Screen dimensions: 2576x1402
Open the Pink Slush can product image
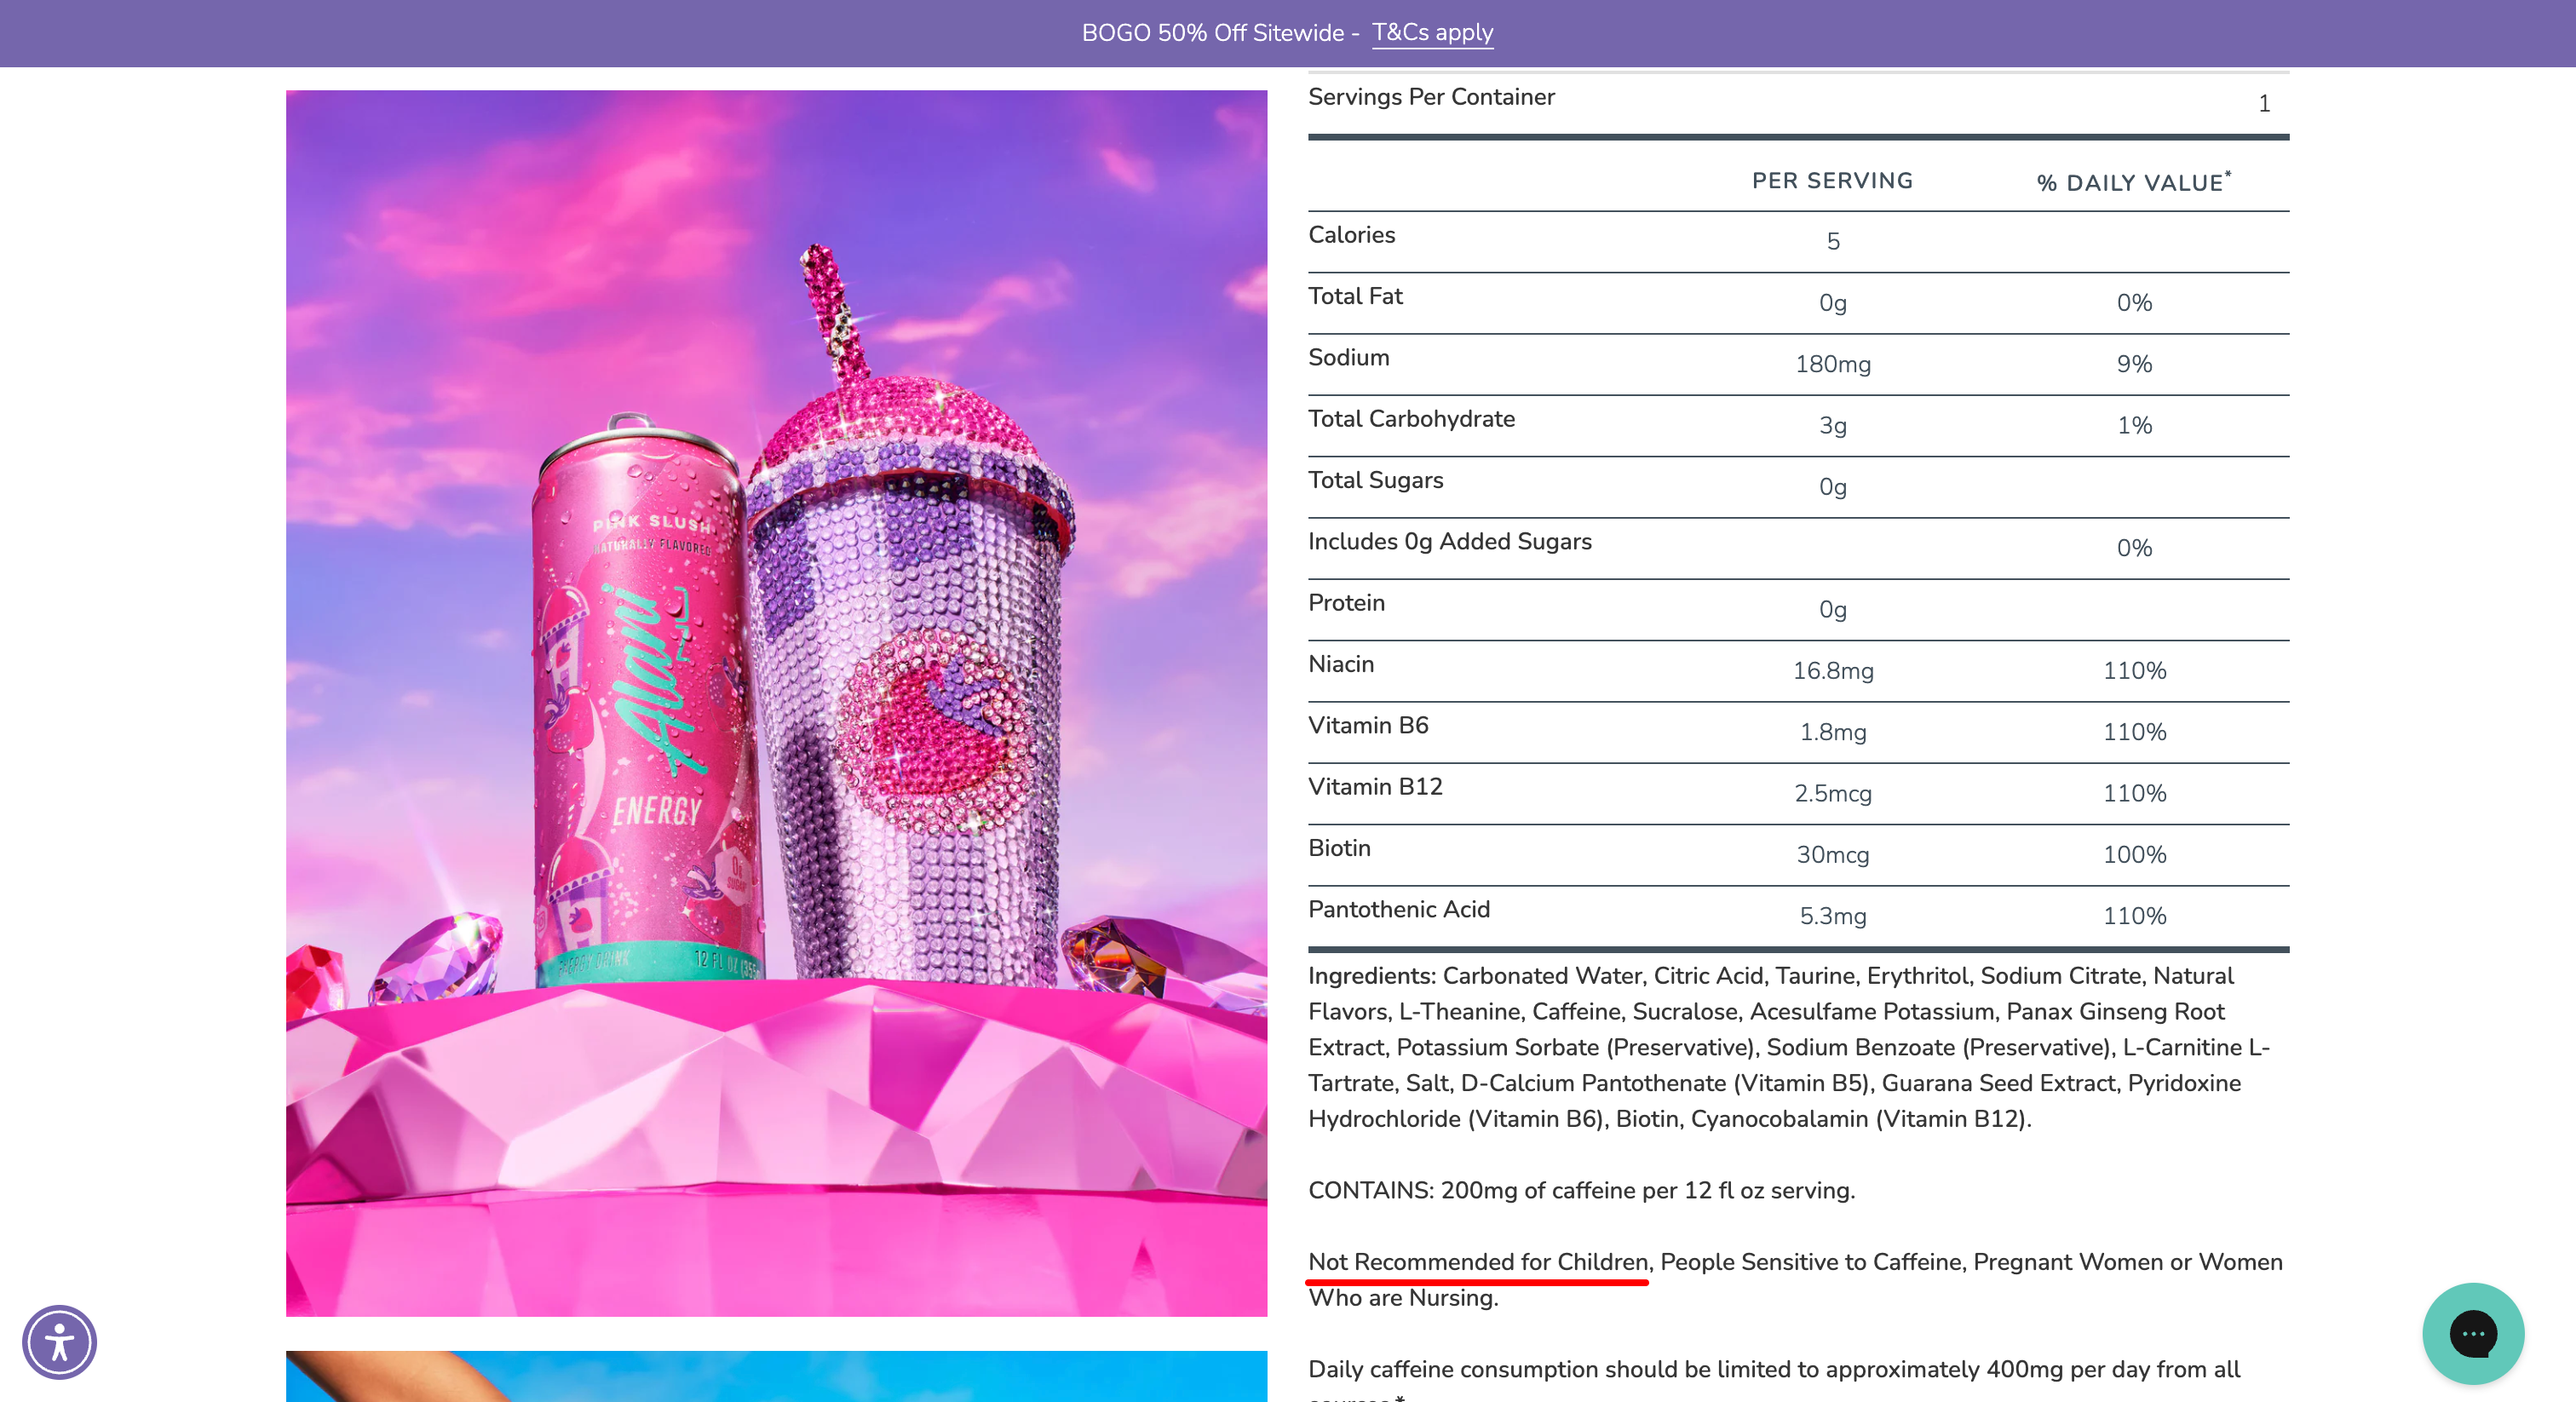tap(776, 703)
